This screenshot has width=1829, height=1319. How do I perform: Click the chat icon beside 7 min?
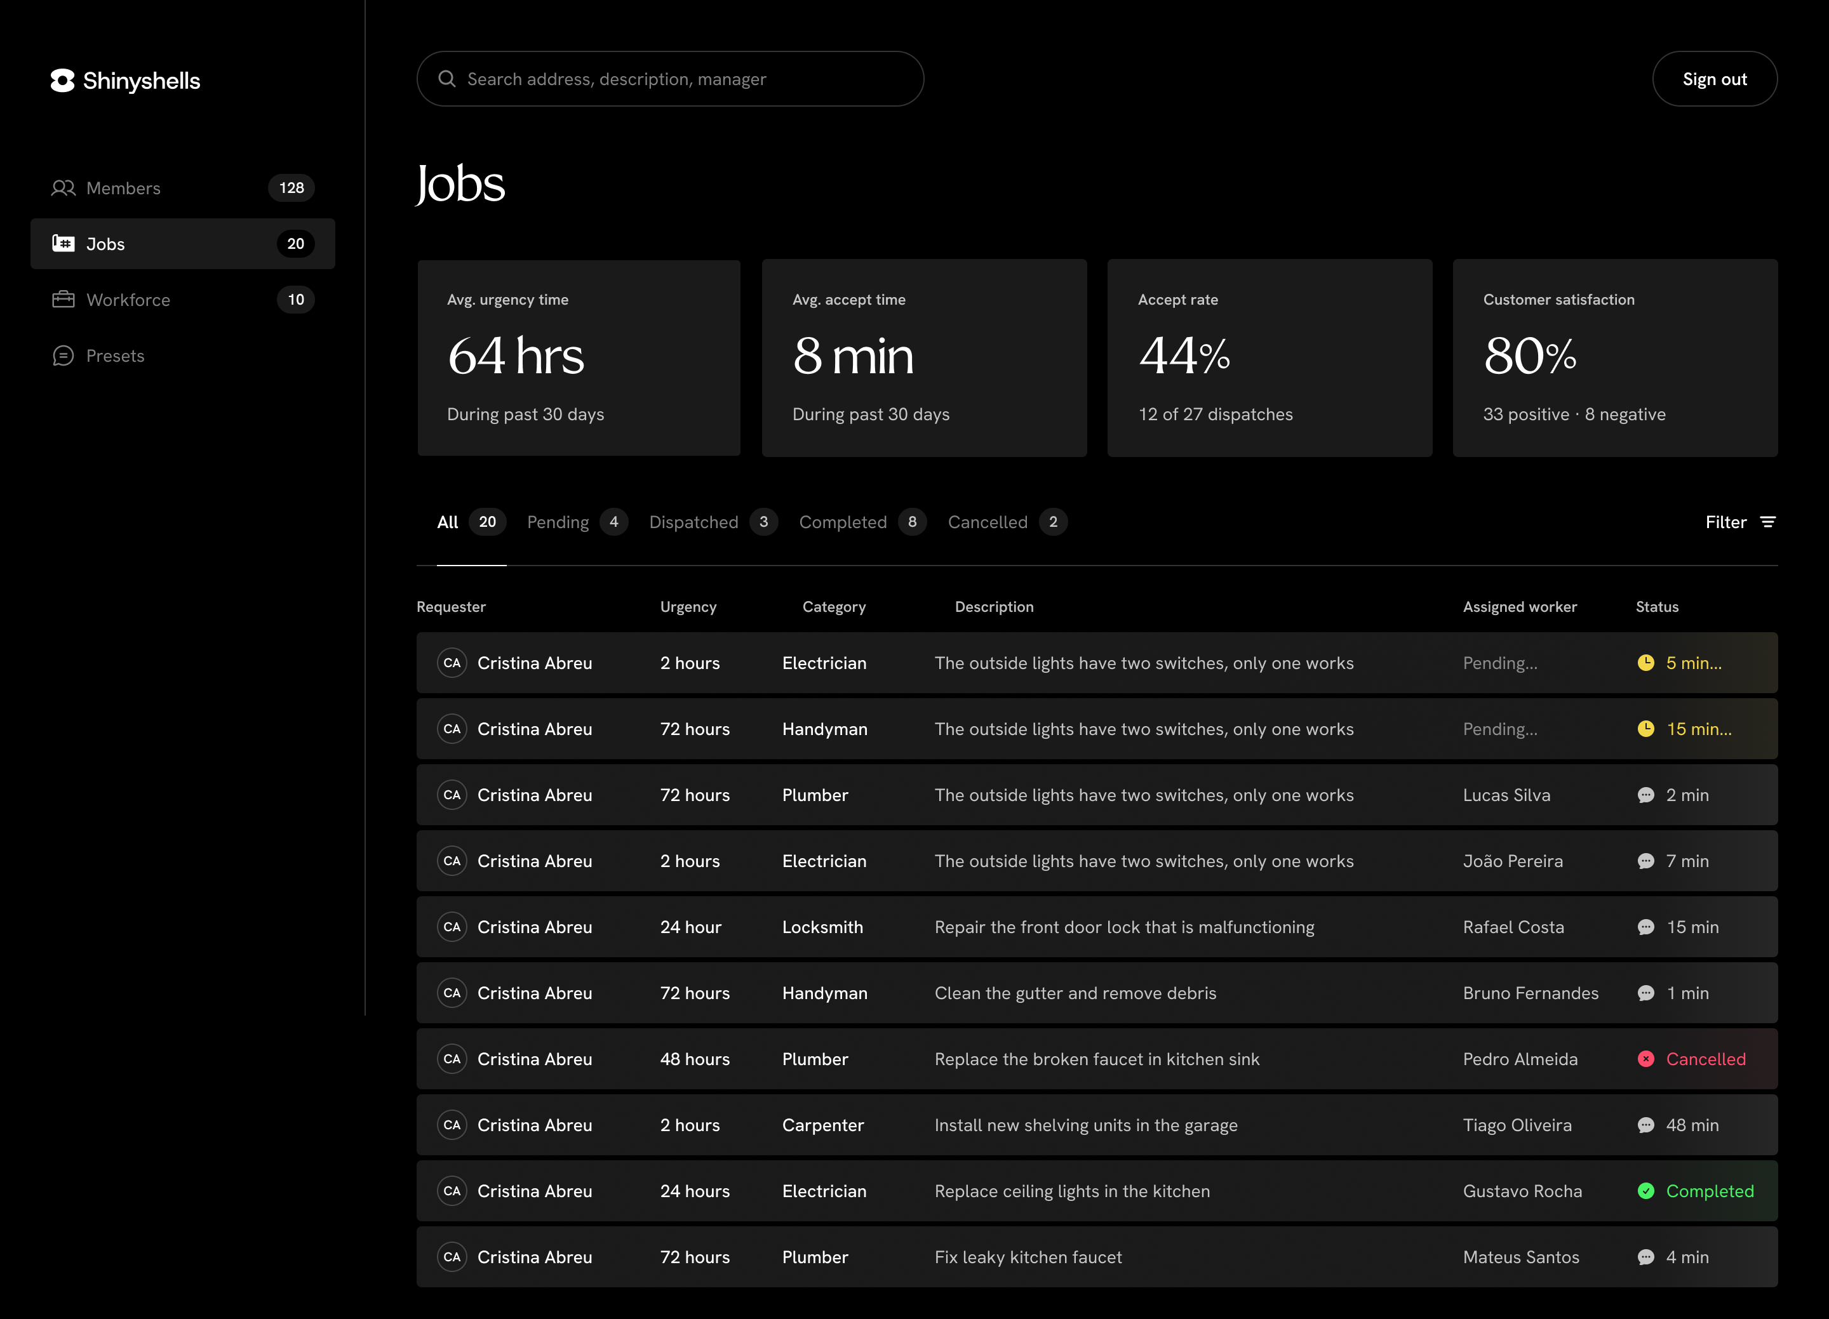click(x=1646, y=861)
